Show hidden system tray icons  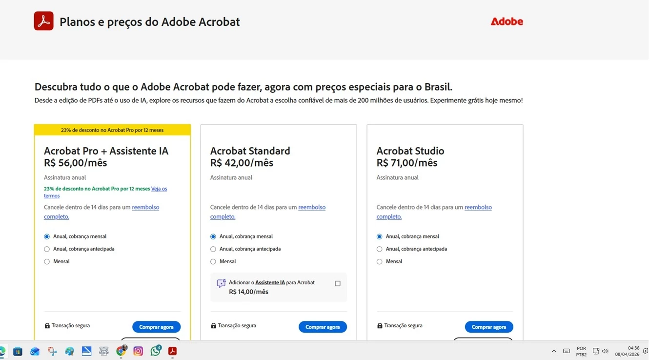553,351
